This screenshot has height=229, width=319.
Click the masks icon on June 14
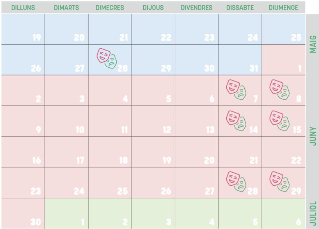point(236,120)
